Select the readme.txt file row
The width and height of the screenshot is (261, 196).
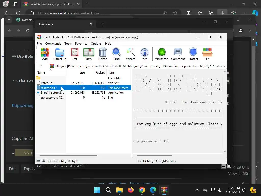coord(84,88)
